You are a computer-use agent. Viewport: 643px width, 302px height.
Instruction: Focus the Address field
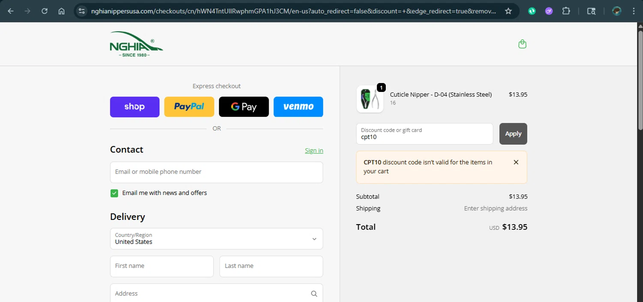pos(216,293)
